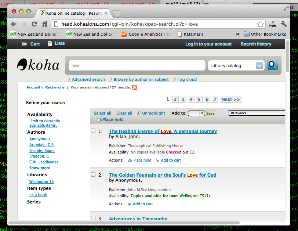Select the checkbox for result 3

click(93, 218)
